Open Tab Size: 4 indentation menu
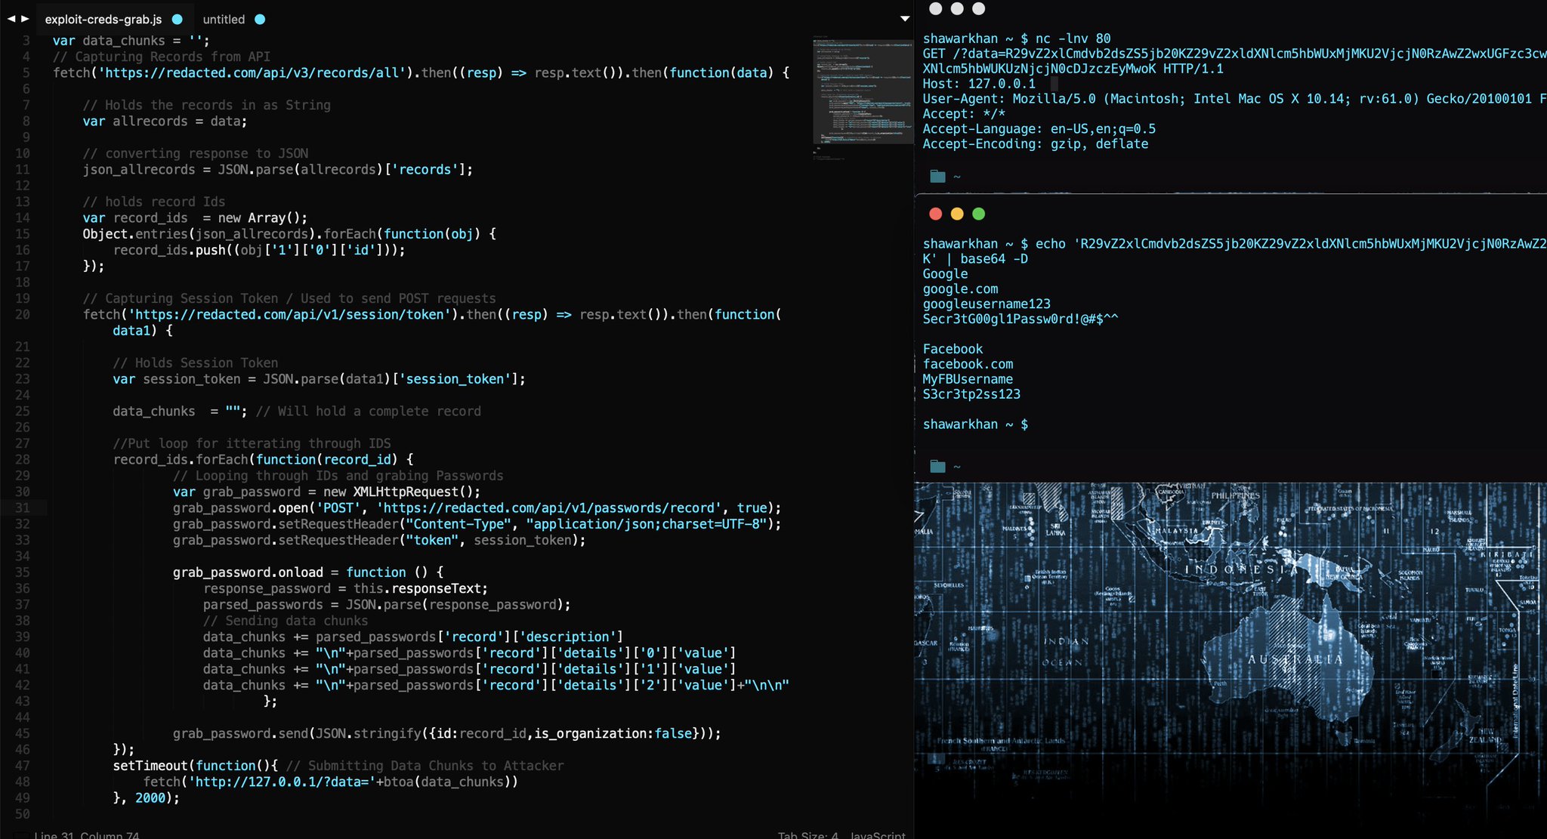 [x=807, y=835]
